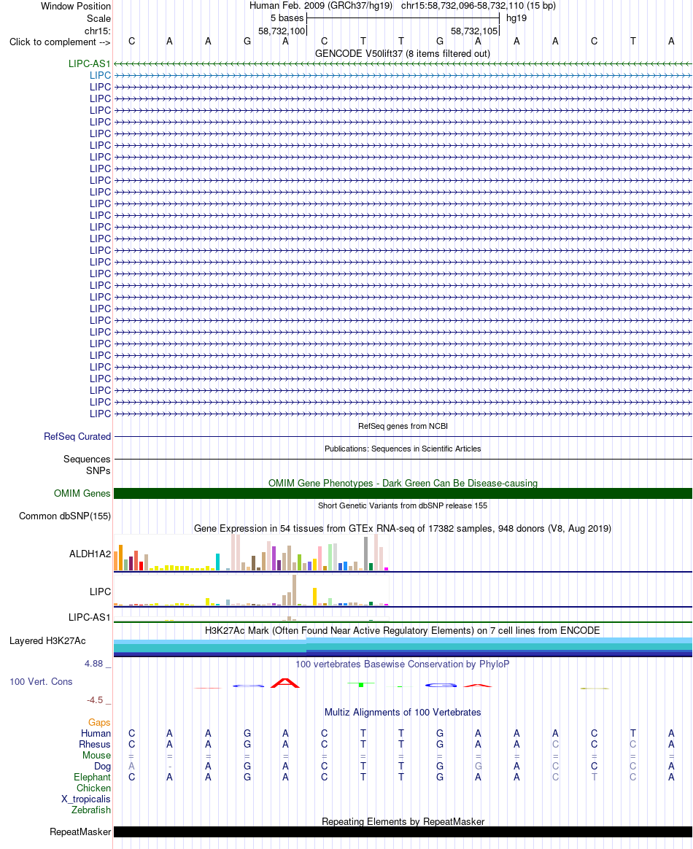Click the 58,732,100 position marker
Screen dimensions: 693x849
(x=282, y=31)
